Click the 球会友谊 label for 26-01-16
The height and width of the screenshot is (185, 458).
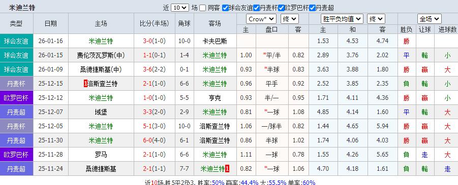[x=16, y=42]
